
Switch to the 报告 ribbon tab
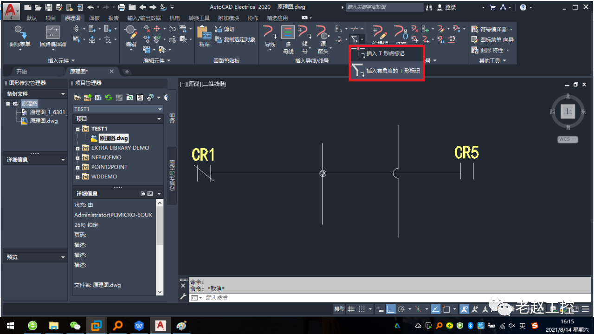coord(113,18)
